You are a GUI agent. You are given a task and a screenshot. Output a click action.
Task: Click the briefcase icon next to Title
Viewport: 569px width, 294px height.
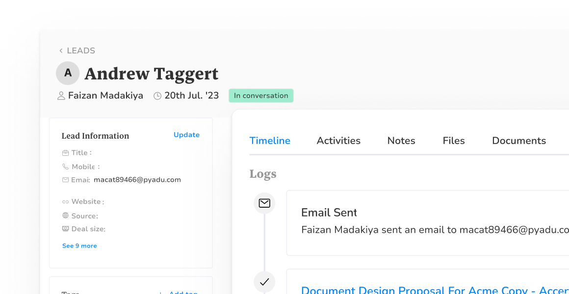click(65, 153)
